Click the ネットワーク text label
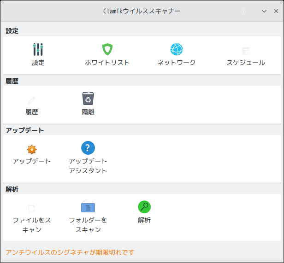 tap(177, 63)
